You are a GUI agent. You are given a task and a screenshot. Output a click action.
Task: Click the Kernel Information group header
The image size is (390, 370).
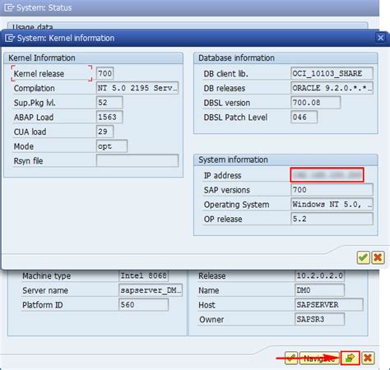click(42, 58)
